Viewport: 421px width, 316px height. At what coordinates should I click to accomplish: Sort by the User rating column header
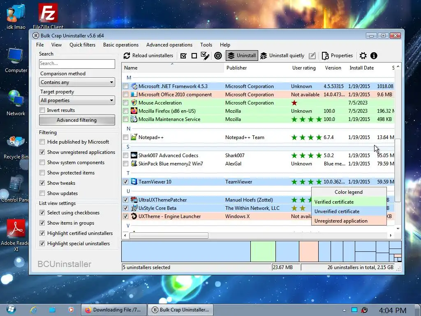point(304,68)
